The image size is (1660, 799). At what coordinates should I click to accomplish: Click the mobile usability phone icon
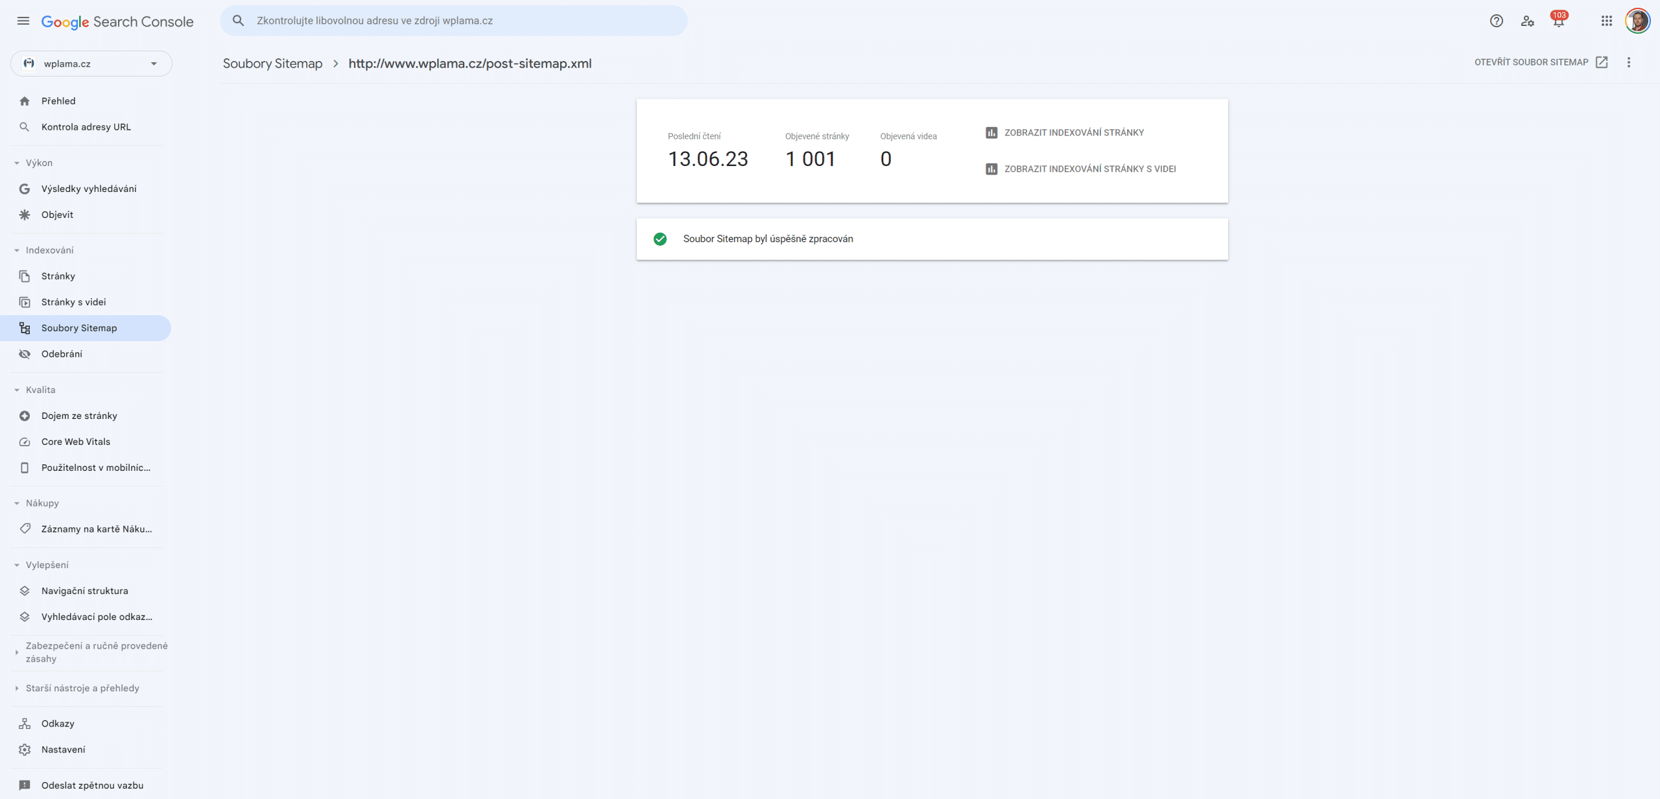(25, 468)
